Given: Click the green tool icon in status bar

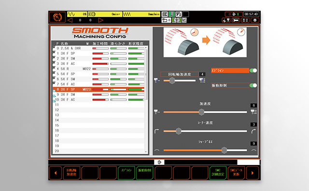Looking at the screenshot, I should [171, 14].
